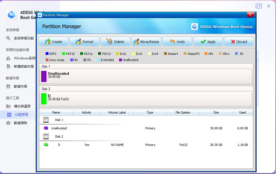This screenshot has width=276, height=174.
Task: Discard pending partition changes
Action: click(239, 42)
